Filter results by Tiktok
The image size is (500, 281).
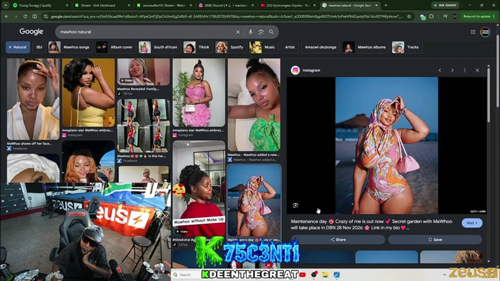pyautogui.click(x=198, y=47)
